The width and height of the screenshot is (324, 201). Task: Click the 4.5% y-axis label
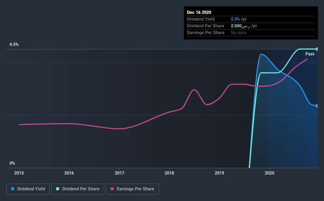tap(14, 44)
